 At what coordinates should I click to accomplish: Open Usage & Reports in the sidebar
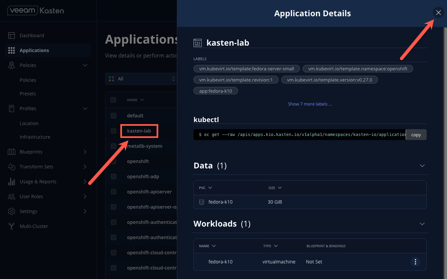point(38,182)
